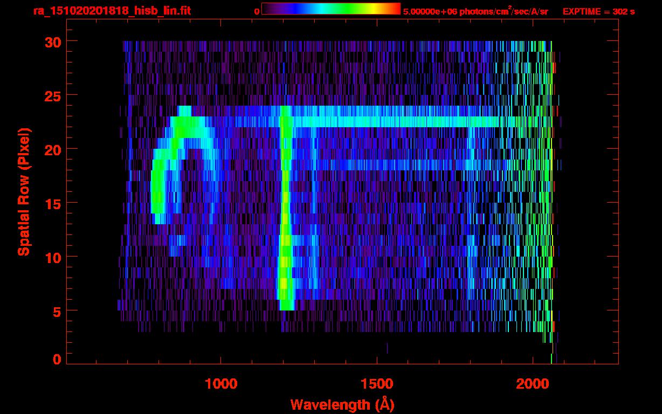
Task: Click the 1000 wavelength tick label
Action: click(221, 383)
